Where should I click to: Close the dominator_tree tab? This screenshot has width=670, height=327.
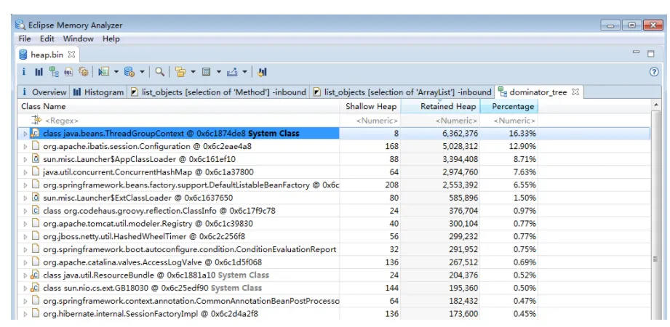pyautogui.click(x=575, y=92)
